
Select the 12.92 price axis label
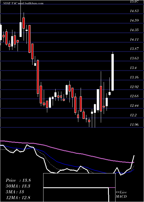[x=134, y=87]
